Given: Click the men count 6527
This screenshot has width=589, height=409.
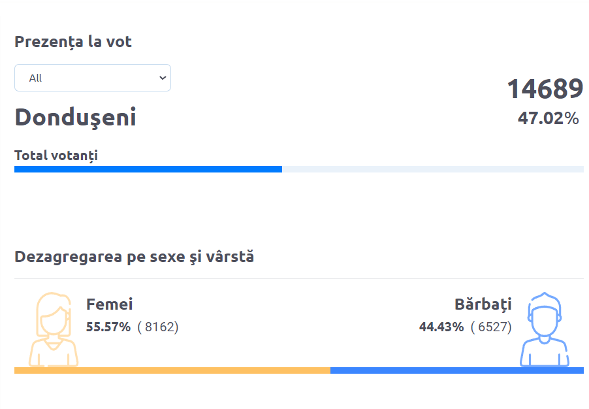Looking at the screenshot, I should (491, 327).
